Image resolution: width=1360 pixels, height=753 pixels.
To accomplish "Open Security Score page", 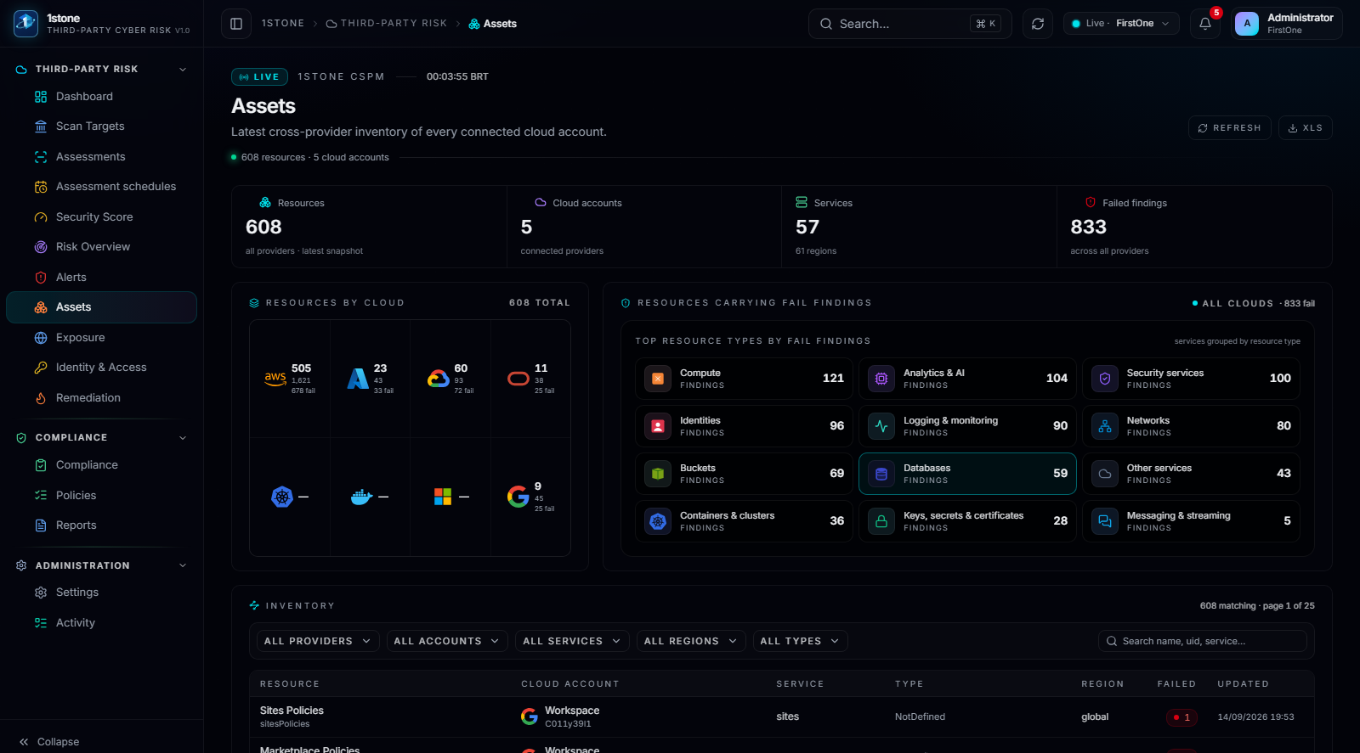I will (x=102, y=217).
